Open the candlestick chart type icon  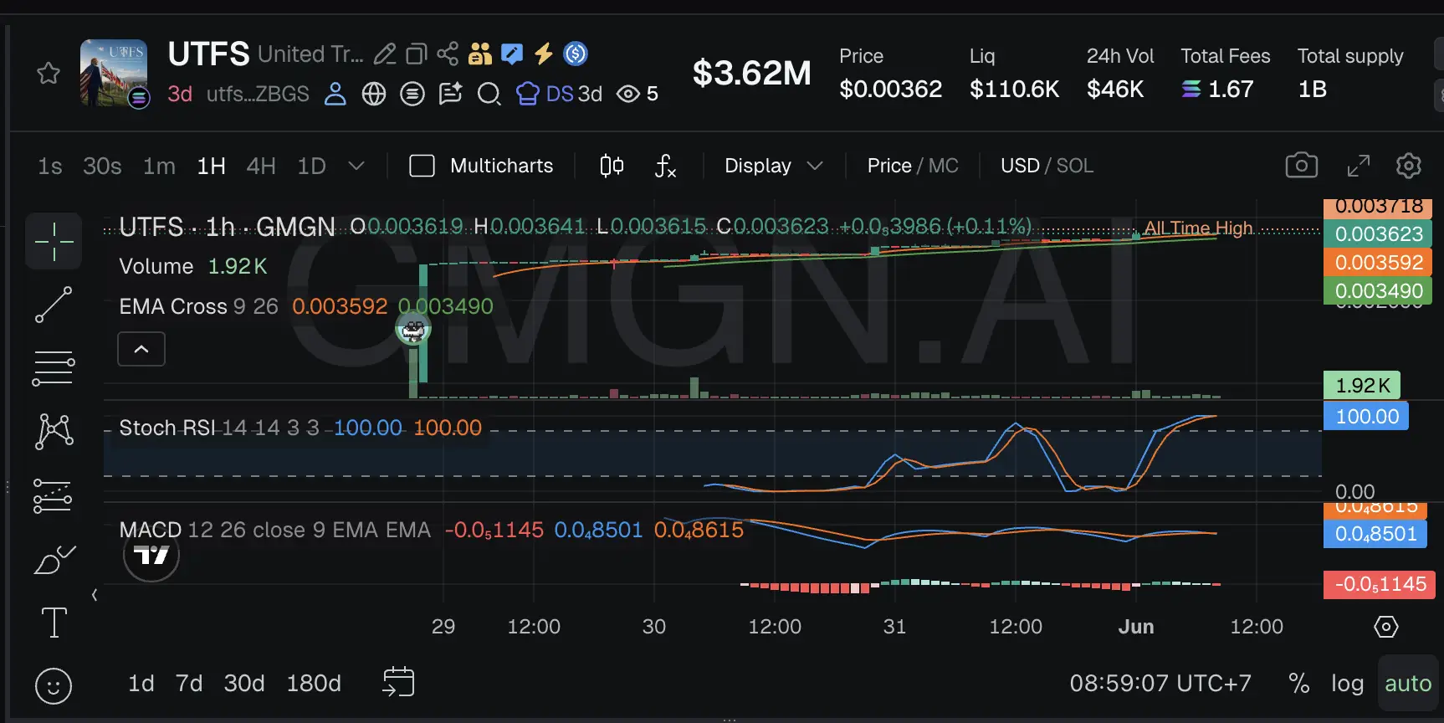tap(612, 166)
